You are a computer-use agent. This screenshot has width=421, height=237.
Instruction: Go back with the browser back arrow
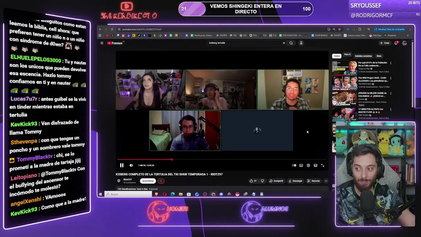(x=100, y=29)
